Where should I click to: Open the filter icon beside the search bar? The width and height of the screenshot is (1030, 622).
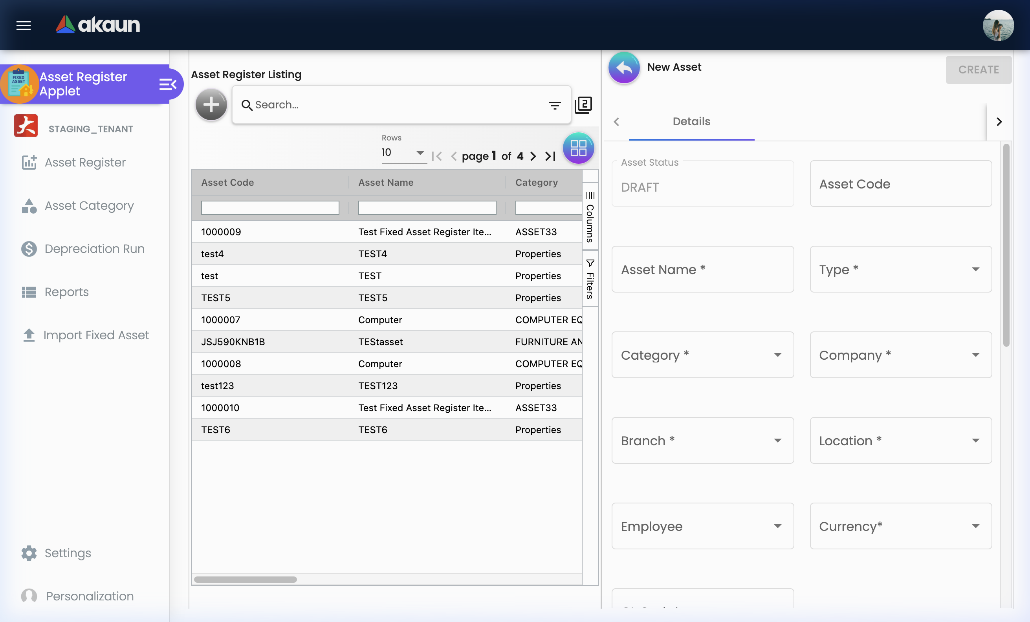click(x=555, y=105)
